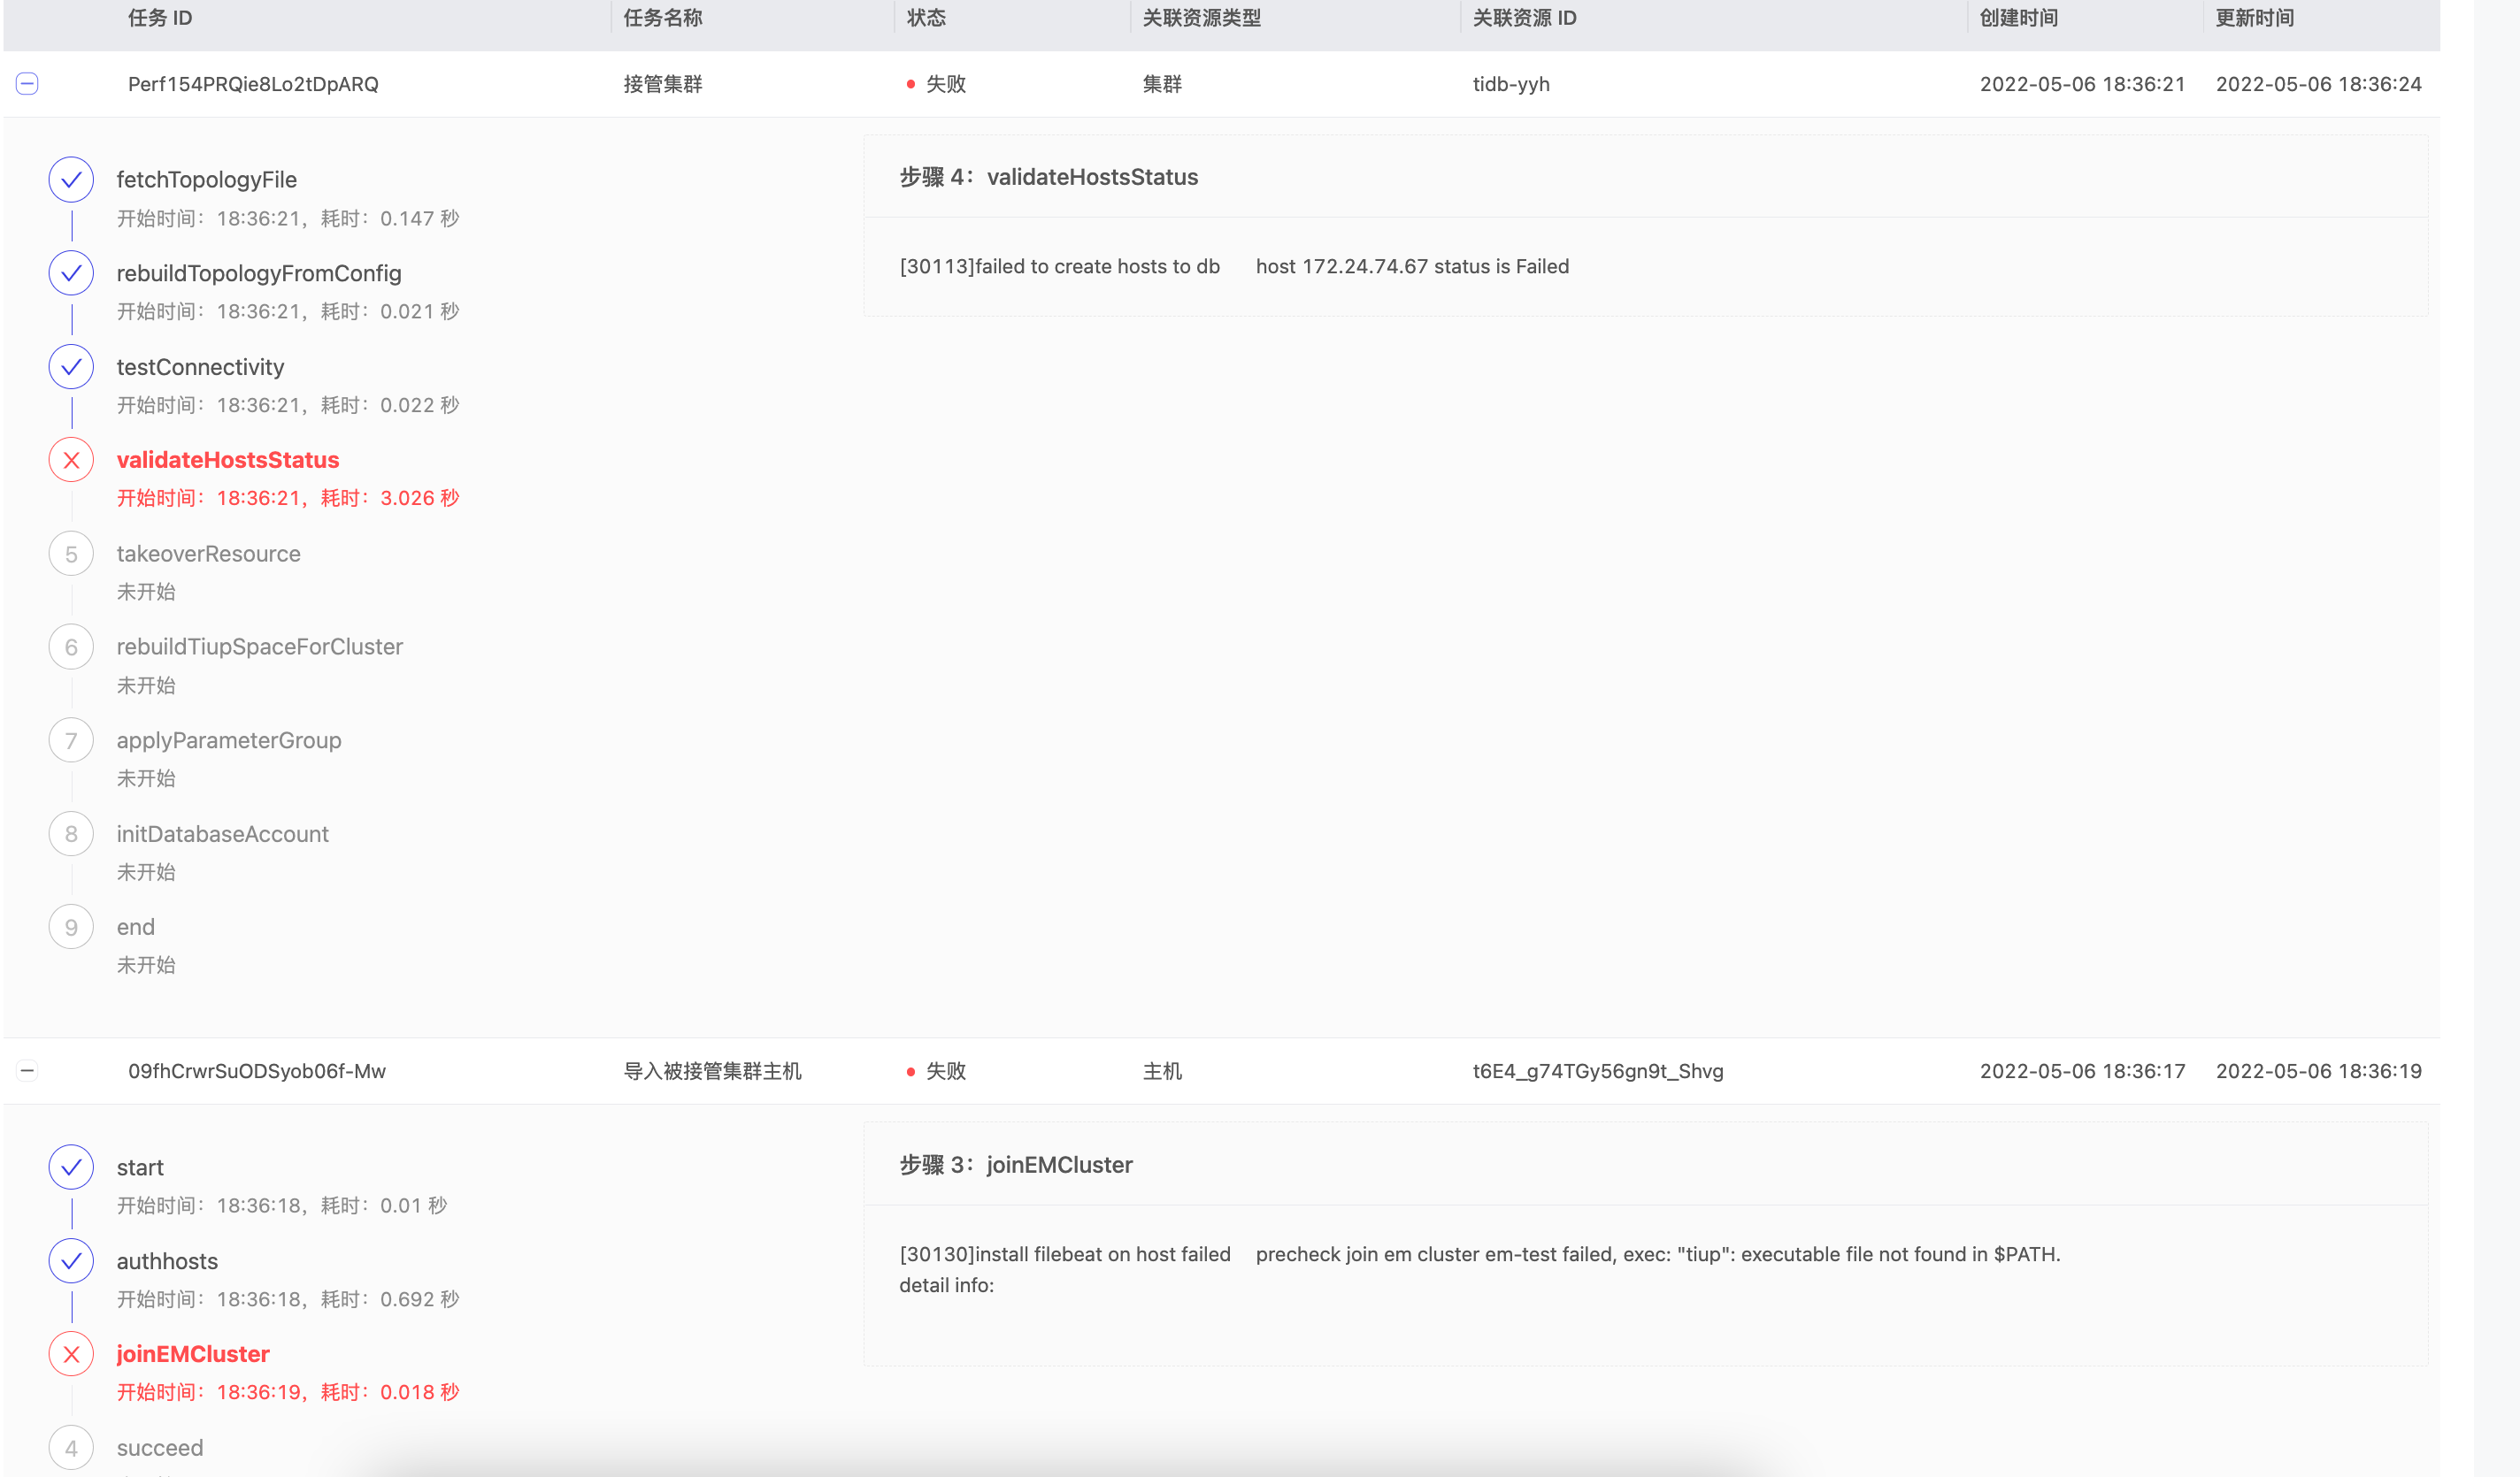This screenshot has width=2520, height=1477.
Task: Click the tidb-yyh resource ID
Action: click(x=1510, y=84)
